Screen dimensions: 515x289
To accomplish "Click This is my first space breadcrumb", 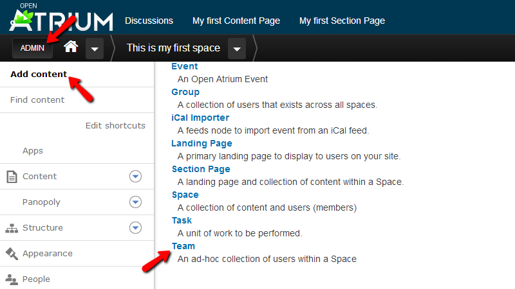I will (x=173, y=48).
